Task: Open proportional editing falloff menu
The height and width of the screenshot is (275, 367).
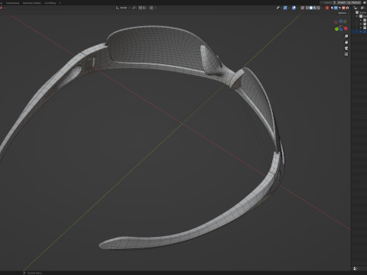Action: pyautogui.click(x=156, y=8)
